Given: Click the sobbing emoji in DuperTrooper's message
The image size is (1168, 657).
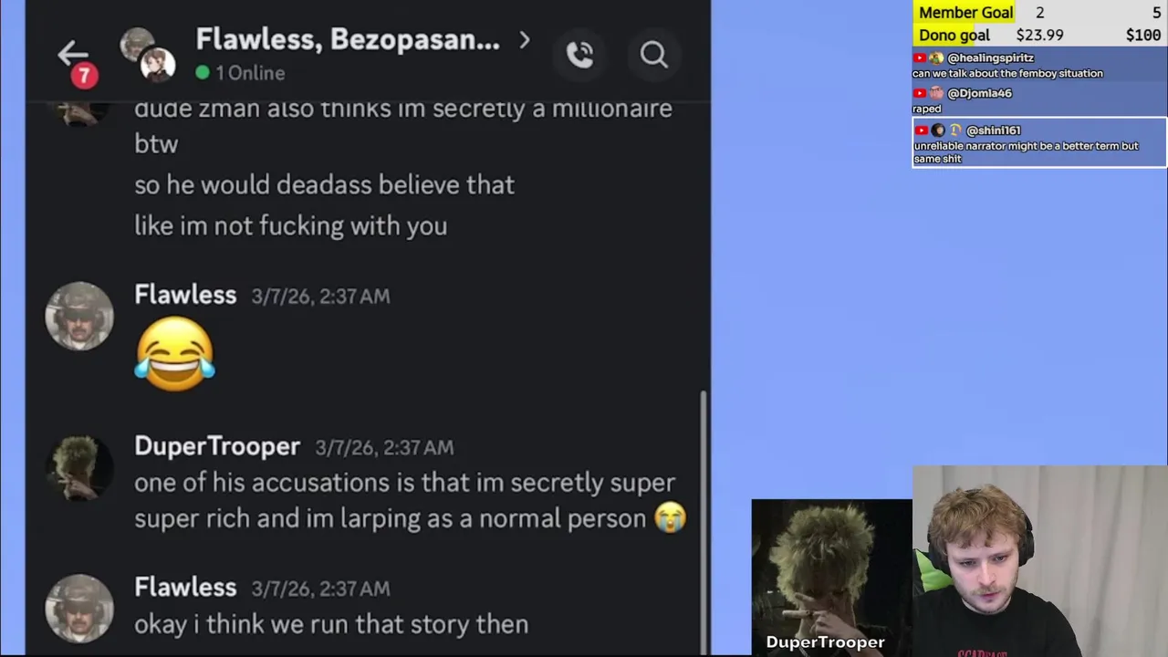Looking at the screenshot, I should [x=671, y=518].
